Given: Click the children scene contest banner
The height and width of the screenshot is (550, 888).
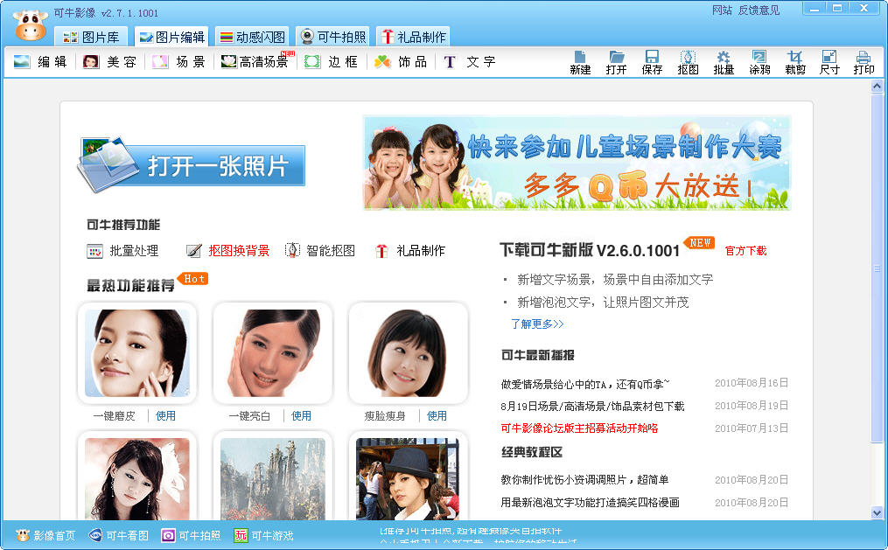Looking at the screenshot, I should point(577,163).
